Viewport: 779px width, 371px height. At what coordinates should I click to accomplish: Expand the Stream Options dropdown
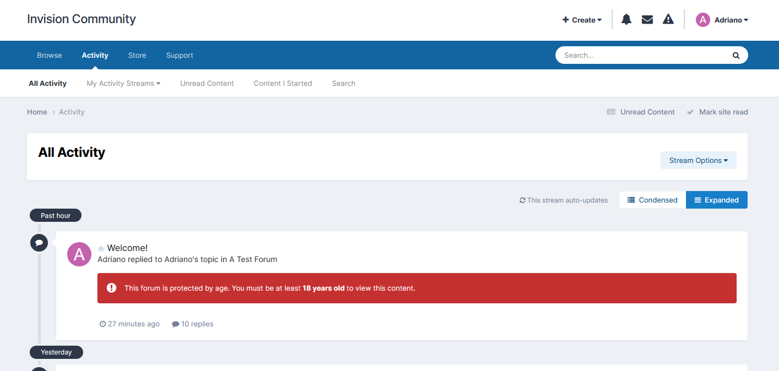pyautogui.click(x=698, y=161)
